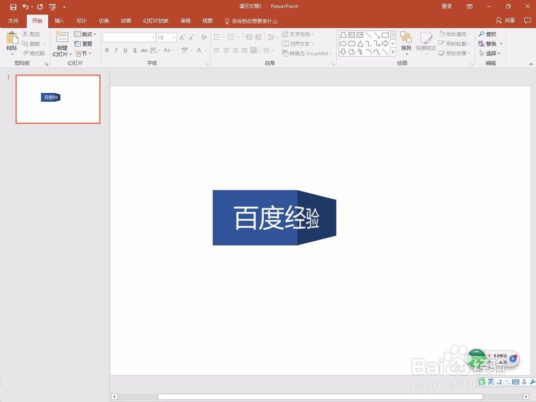This screenshot has width=536, height=402.
Task: Switch to the Design tab
Action: coord(81,21)
